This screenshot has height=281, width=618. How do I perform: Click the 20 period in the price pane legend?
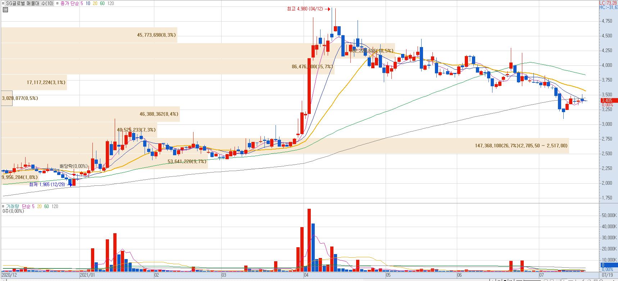tap(95, 3)
